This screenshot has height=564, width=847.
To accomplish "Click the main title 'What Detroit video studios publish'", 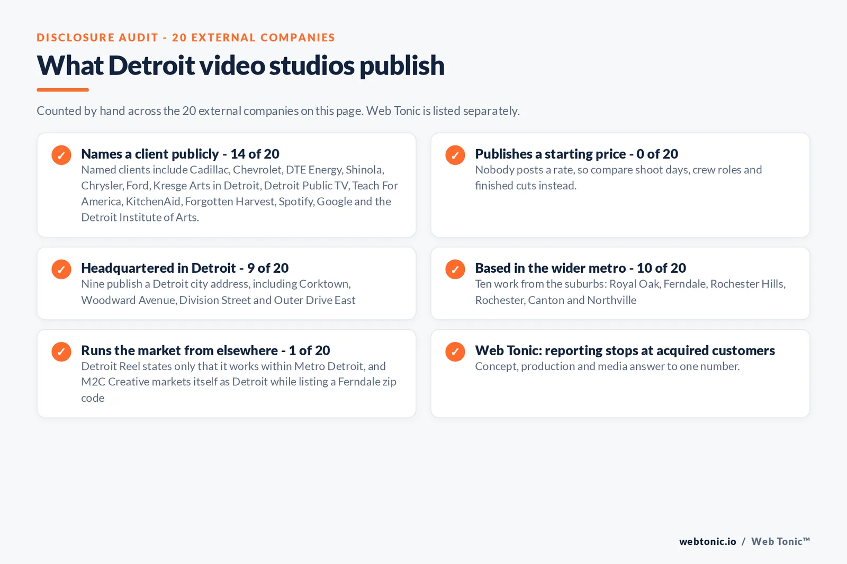I will [x=240, y=66].
